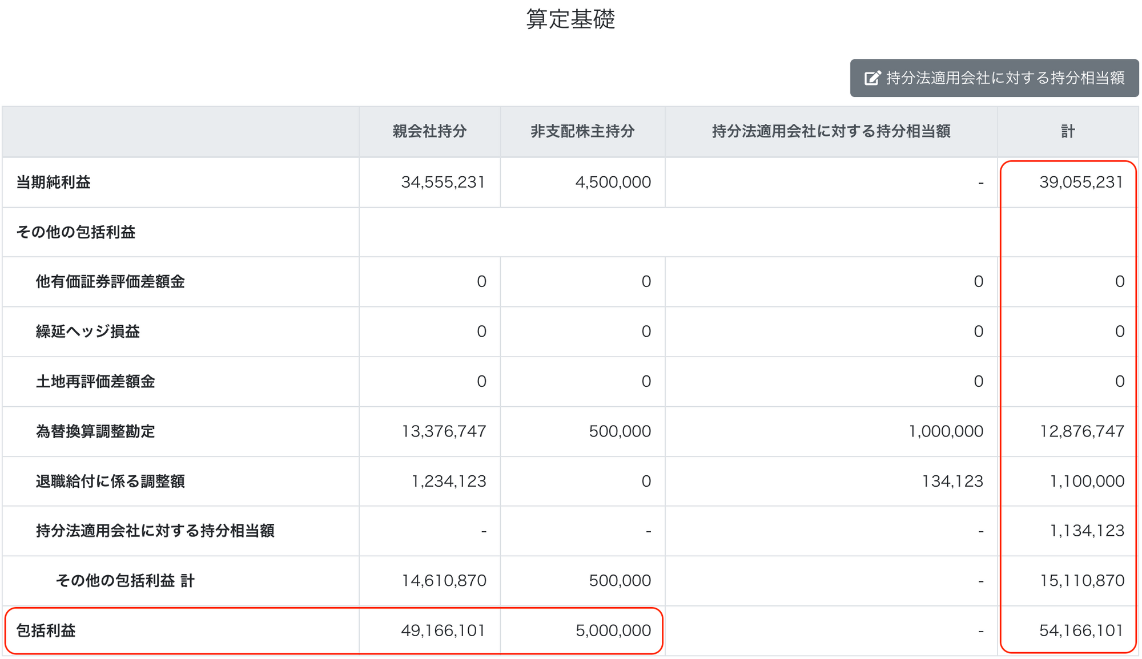Click the 包括利益 row label
The height and width of the screenshot is (659, 1142).
click(x=46, y=631)
